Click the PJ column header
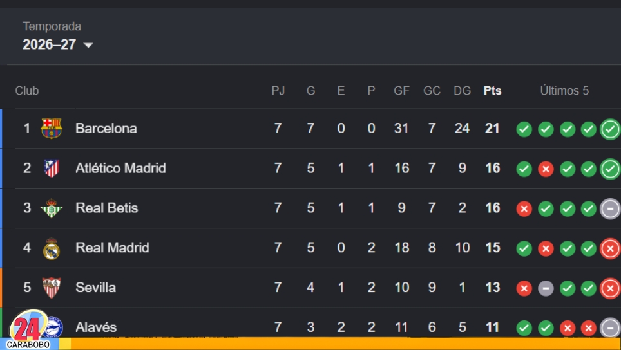The height and width of the screenshot is (350, 621). coord(278,91)
